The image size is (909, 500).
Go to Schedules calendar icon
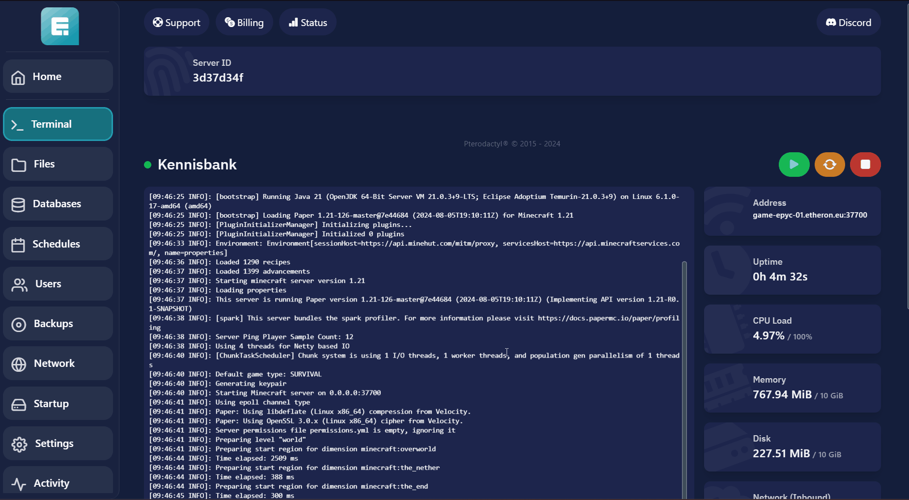pos(19,245)
